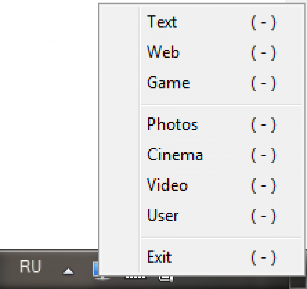Open the RU language indicator
The image size is (307, 289).
(x=31, y=267)
